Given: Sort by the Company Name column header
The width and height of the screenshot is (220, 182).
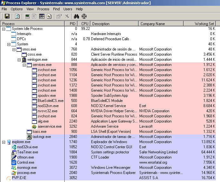Looking at the screenshot, I should click(161, 24).
